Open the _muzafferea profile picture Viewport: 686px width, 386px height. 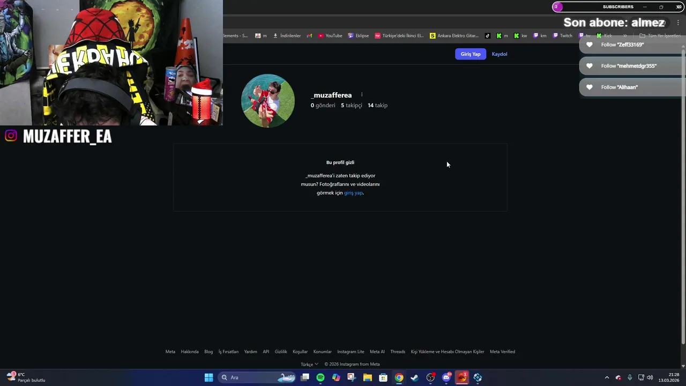[268, 101]
